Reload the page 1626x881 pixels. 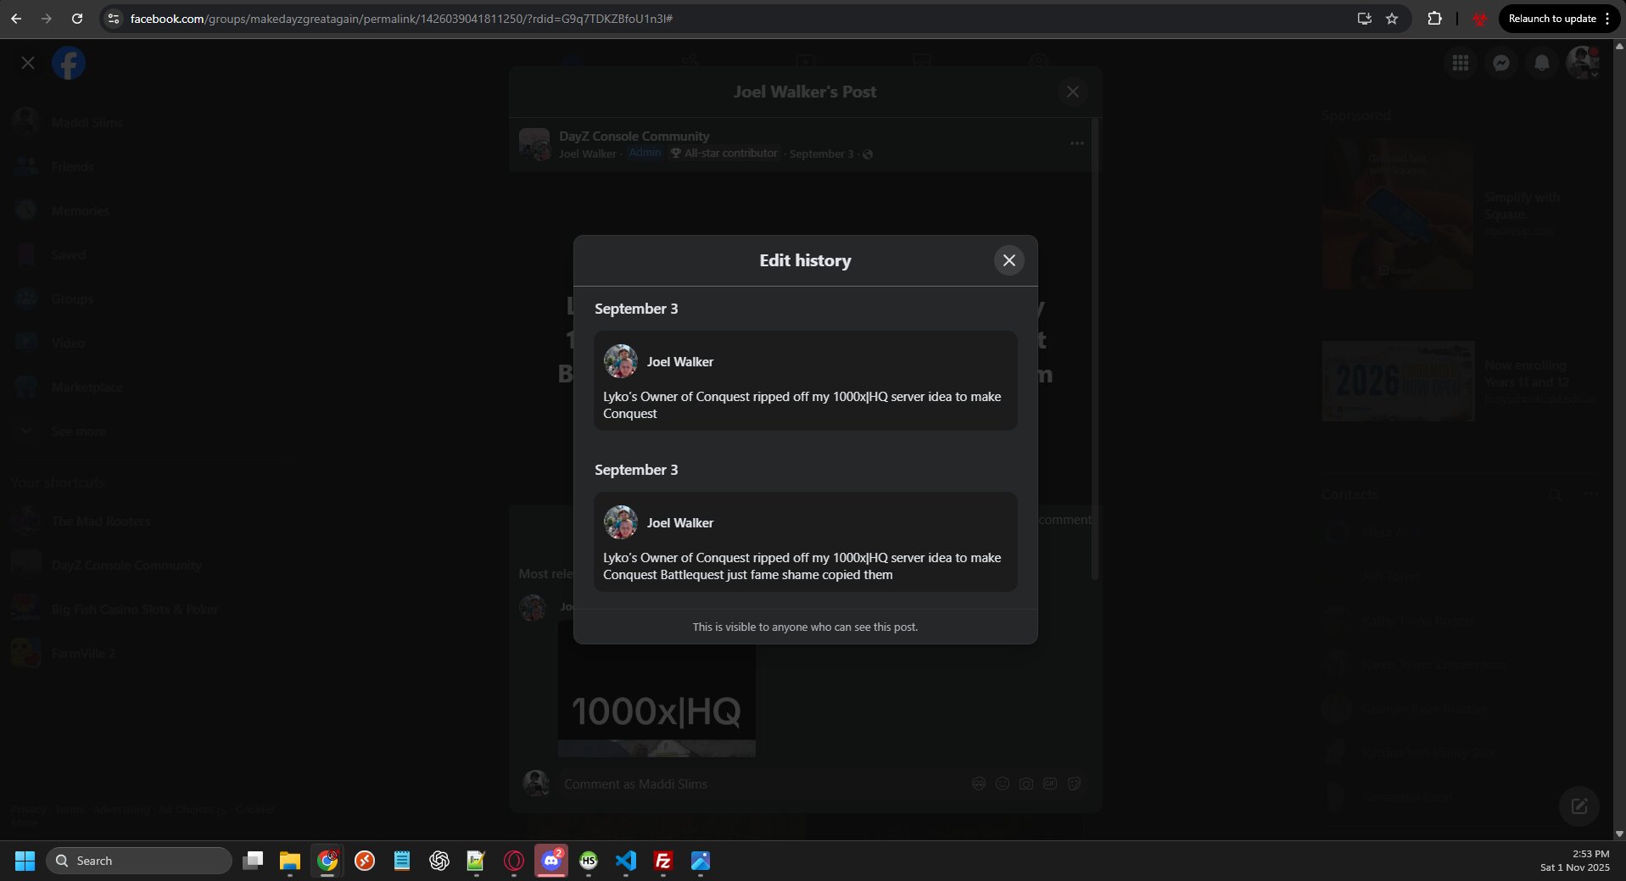pos(77,19)
